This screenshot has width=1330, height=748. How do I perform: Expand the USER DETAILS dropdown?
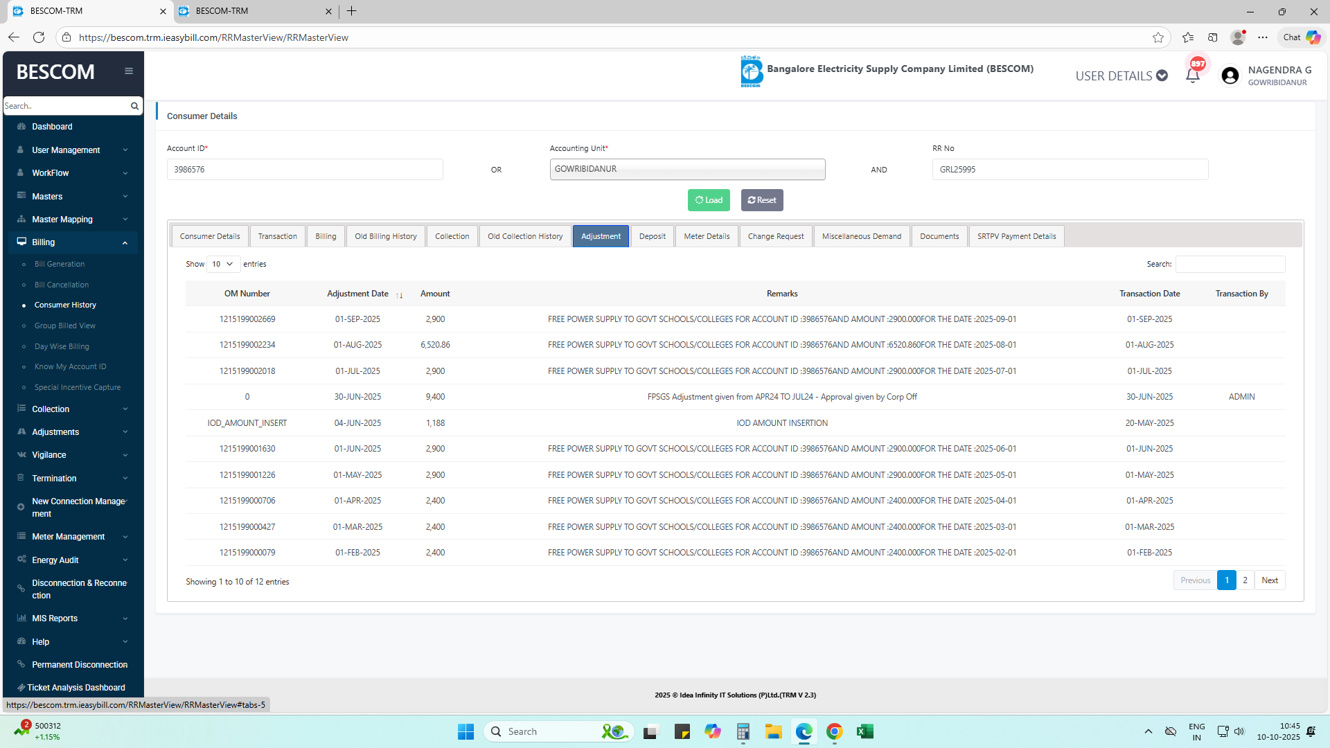pyautogui.click(x=1121, y=75)
